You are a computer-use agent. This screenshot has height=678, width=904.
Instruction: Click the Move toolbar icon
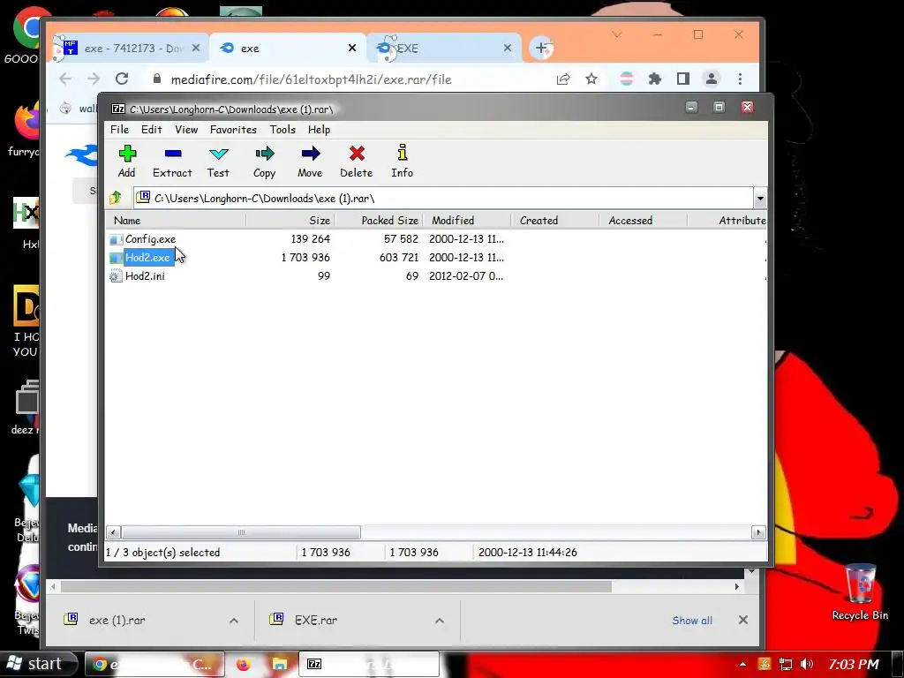pos(310,161)
